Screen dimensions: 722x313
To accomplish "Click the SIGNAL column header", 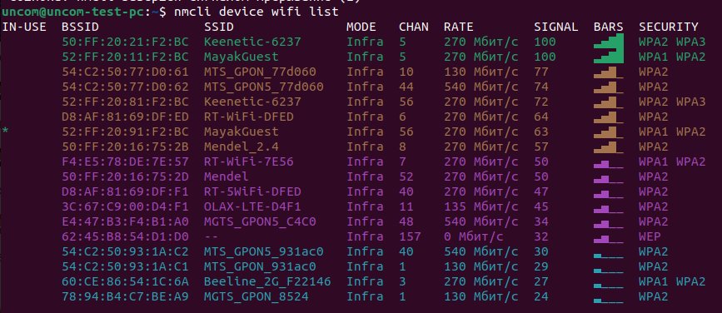I will [x=556, y=27].
